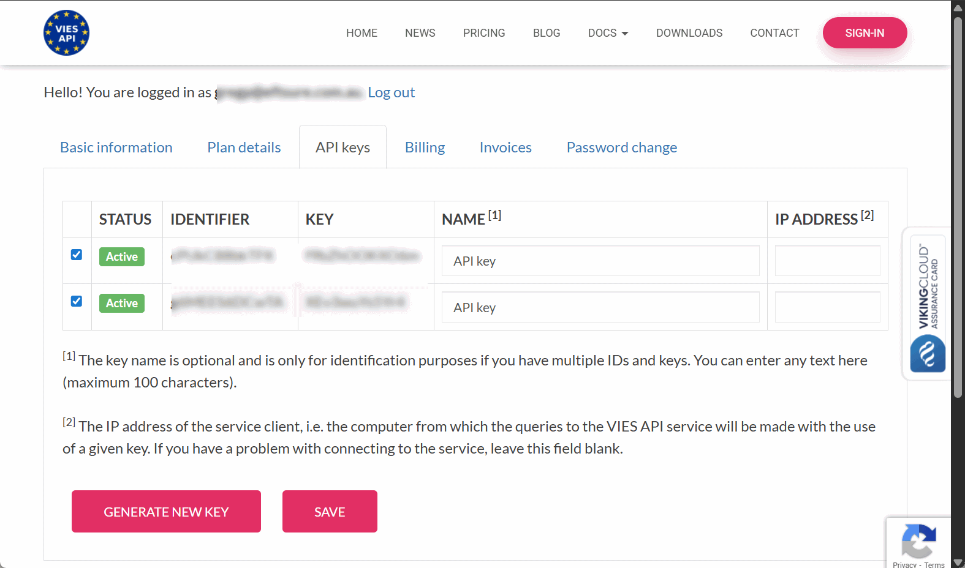Open the VikingCloud Assurance Card badge
This screenshot has height=568, width=965.
click(927, 304)
